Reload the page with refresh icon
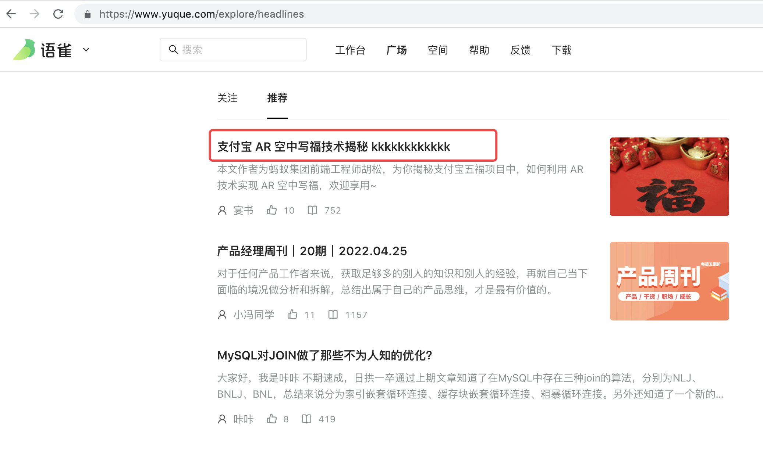Viewport: 763px width, 455px height. tap(58, 14)
